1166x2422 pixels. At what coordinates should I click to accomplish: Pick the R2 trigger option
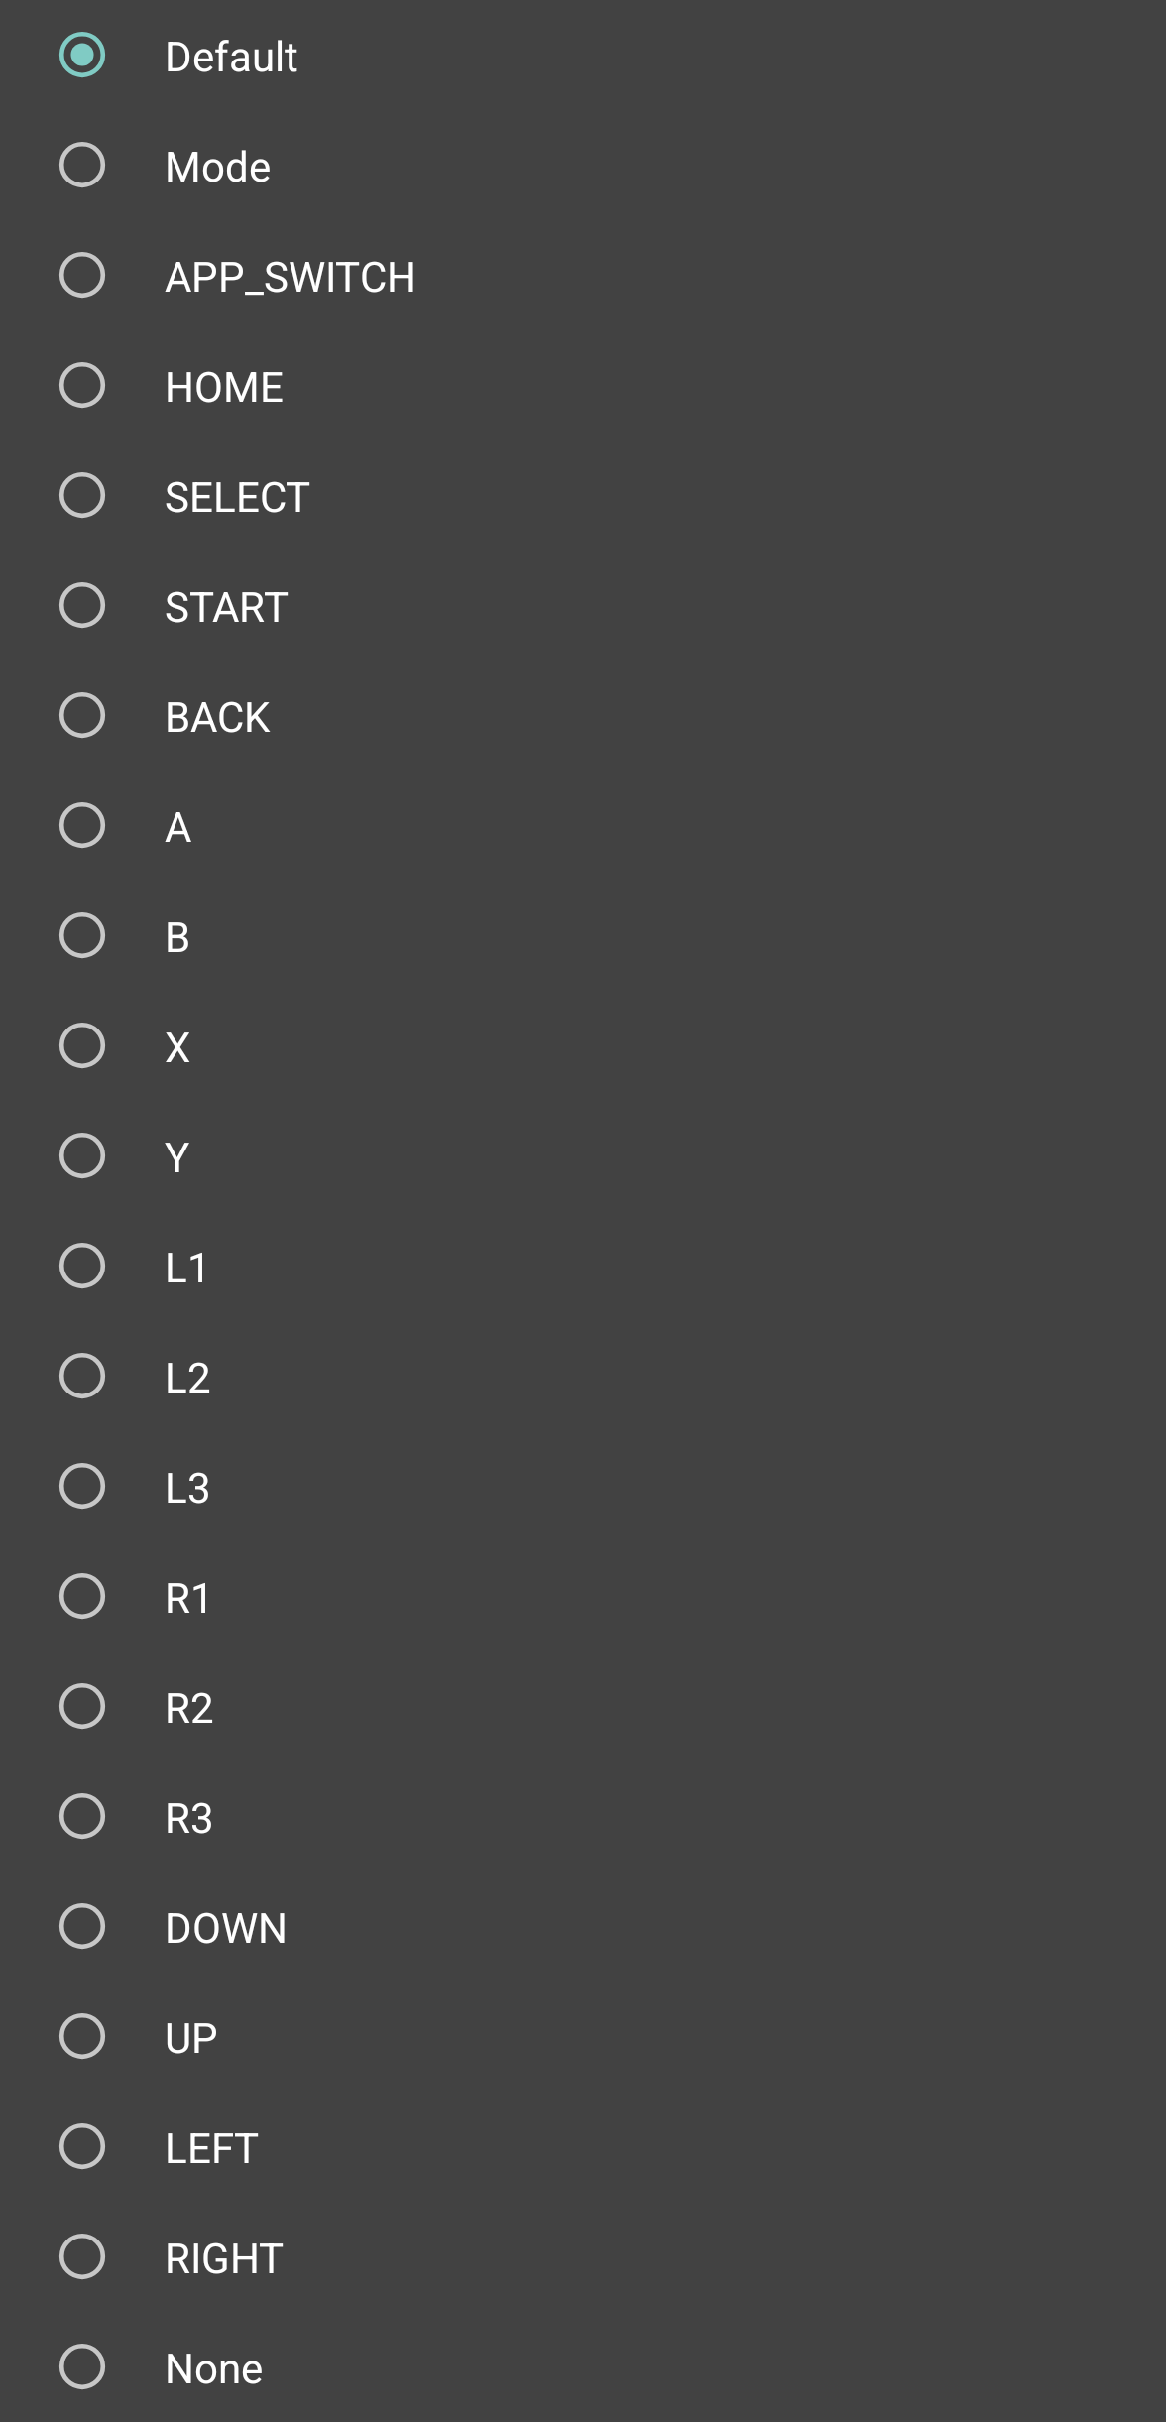point(82,1707)
